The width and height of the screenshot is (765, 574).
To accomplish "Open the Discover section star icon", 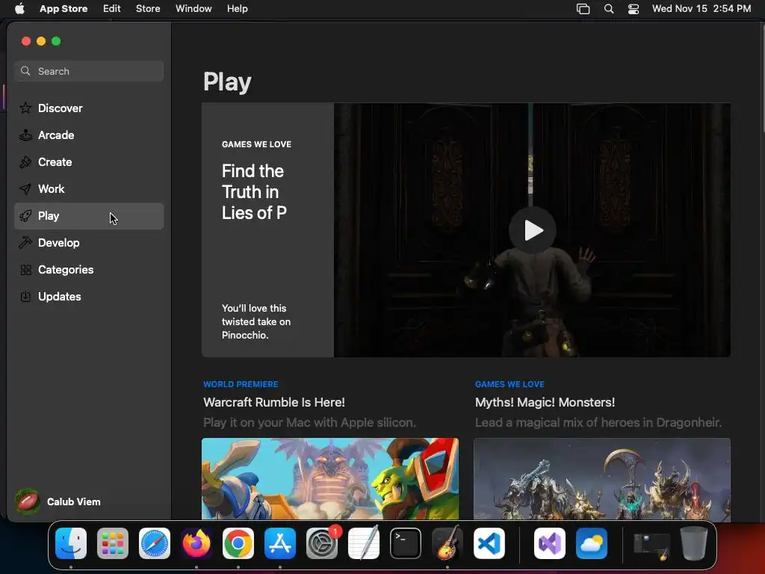I will click(x=25, y=108).
